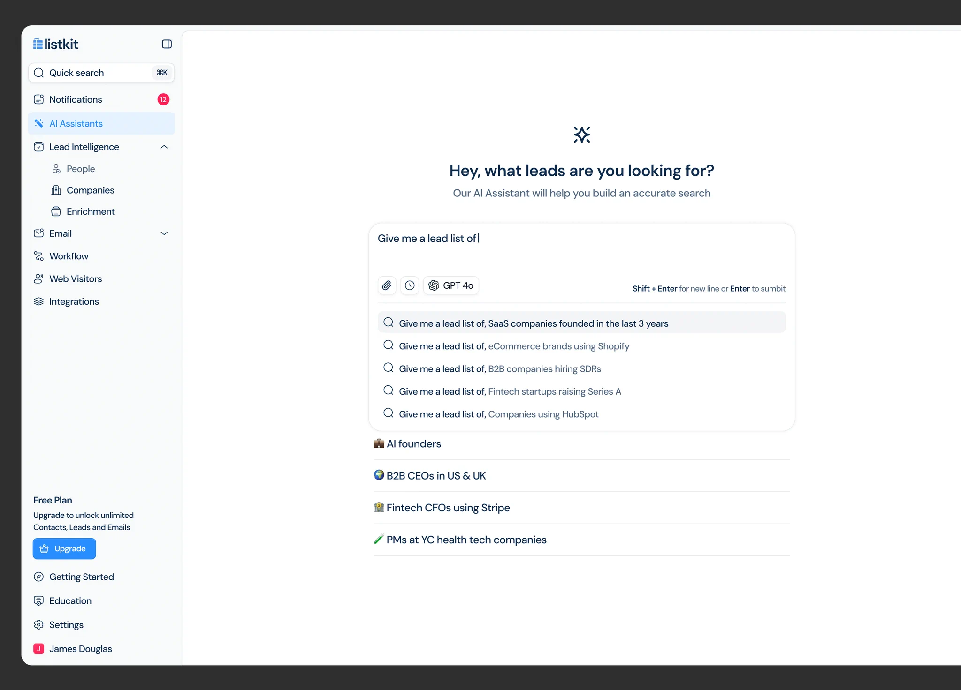This screenshot has height=690, width=961.
Task: Click the Workflow nodes icon
Action: [x=39, y=256]
